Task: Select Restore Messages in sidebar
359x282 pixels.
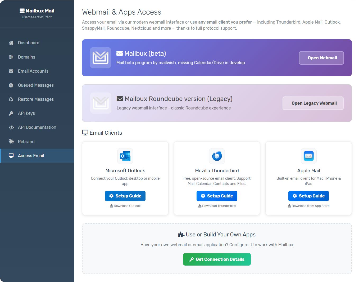Action: 37,99
